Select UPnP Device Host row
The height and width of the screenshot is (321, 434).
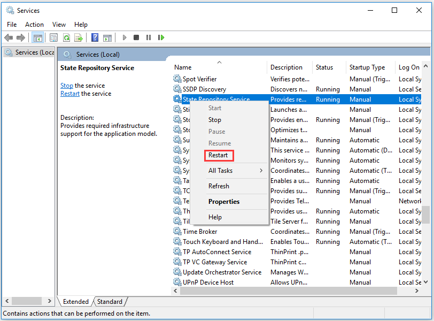[x=297, y=282]
